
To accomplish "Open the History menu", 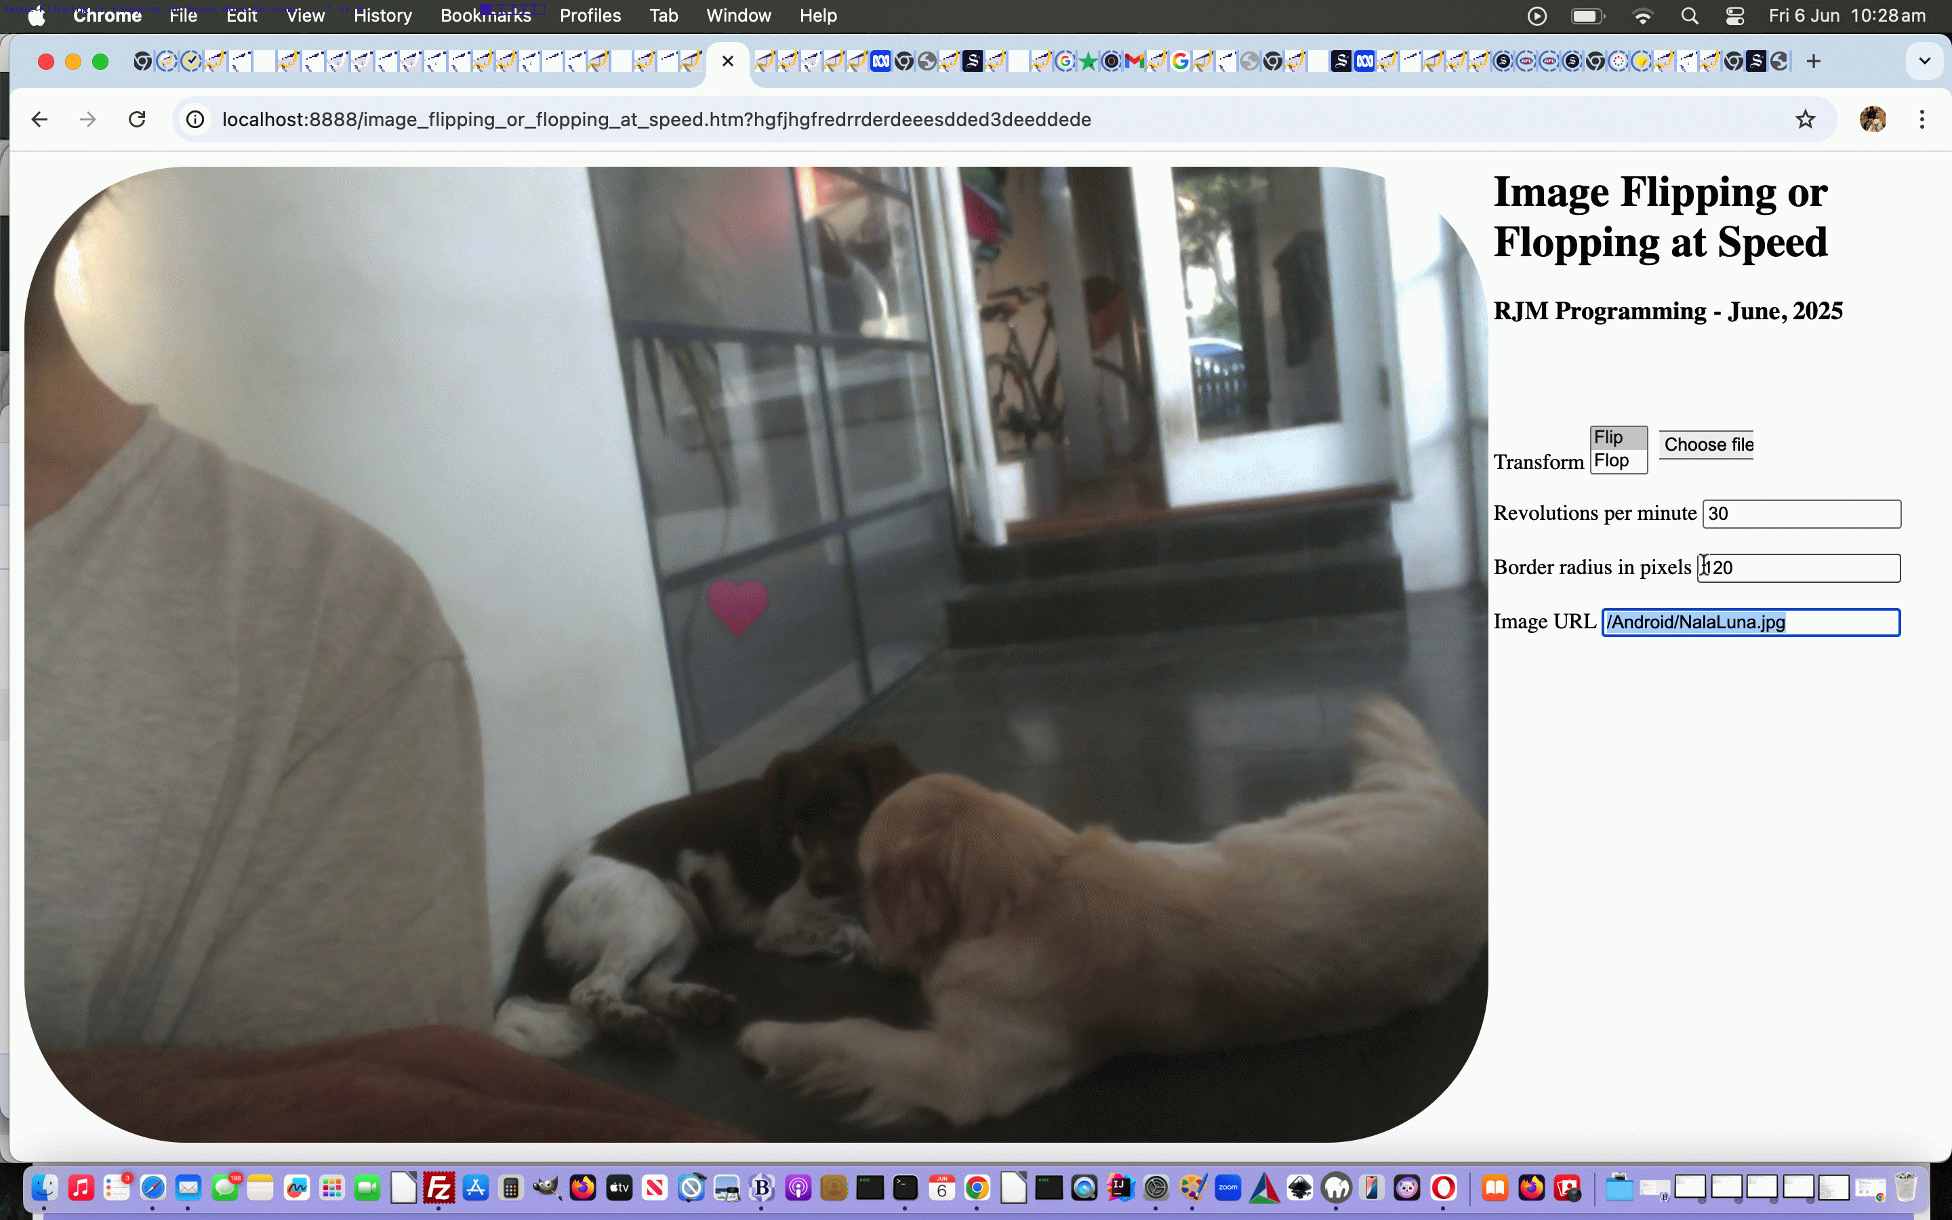I will click(382, 16).
